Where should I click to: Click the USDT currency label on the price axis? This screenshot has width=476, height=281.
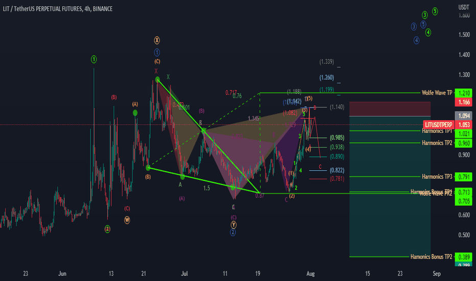(464, 7)
